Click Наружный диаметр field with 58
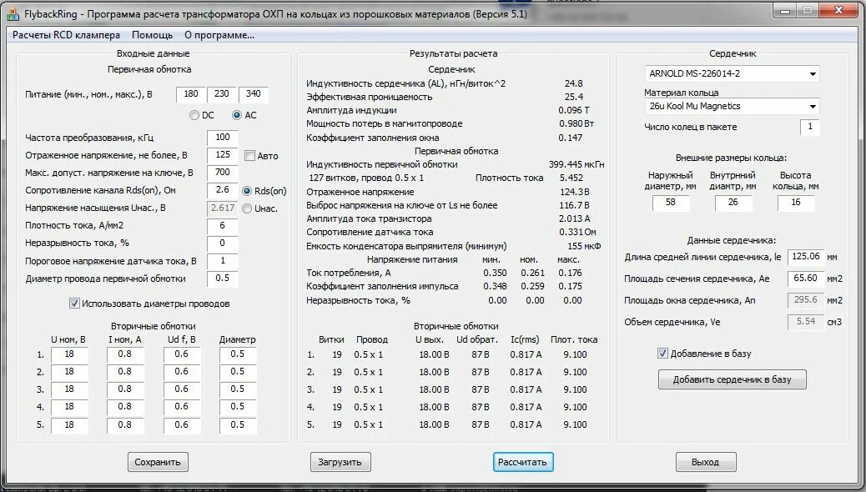866x492 pixels. point(671,203)
